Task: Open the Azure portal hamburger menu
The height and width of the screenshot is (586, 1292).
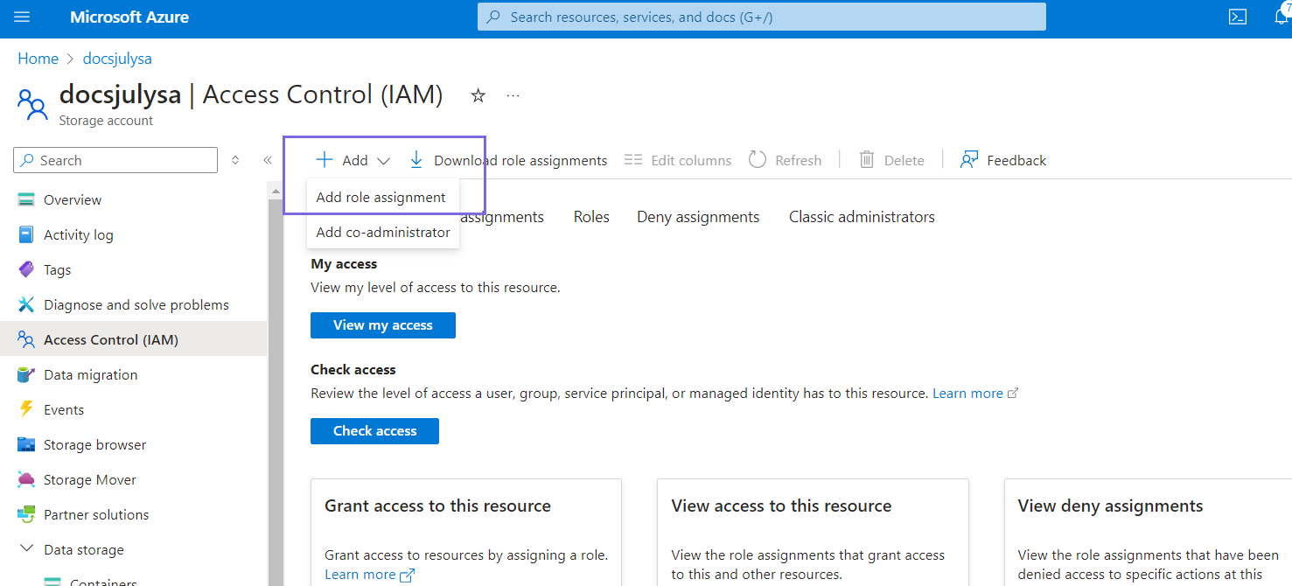Action: click(x=22, y=17)
